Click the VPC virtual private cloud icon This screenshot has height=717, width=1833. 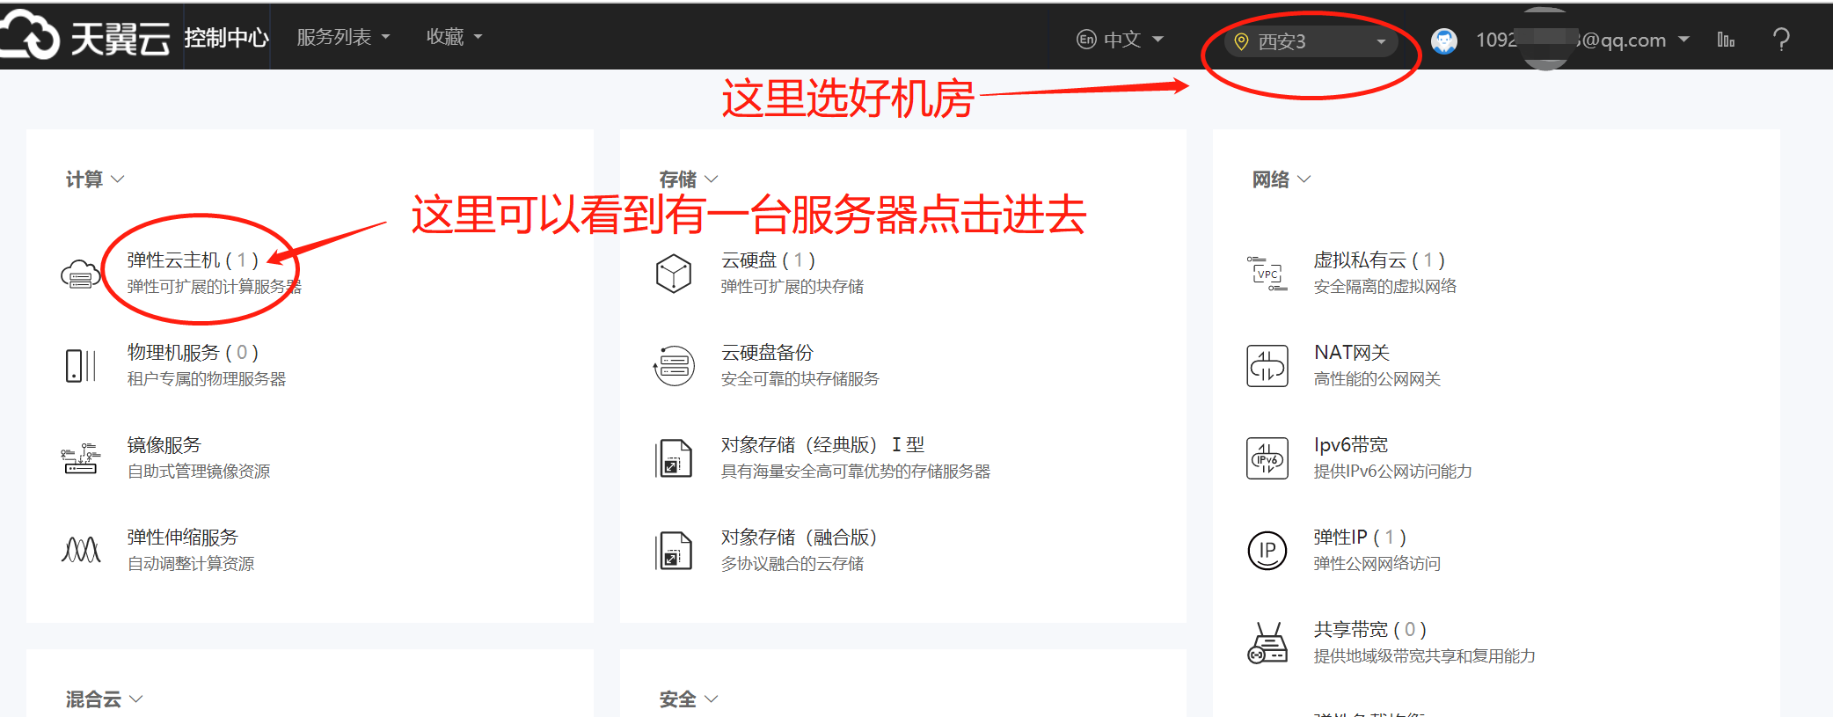pos(1267,274)
